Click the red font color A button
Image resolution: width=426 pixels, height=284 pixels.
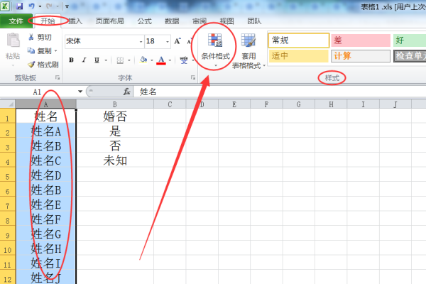(161, 60)
